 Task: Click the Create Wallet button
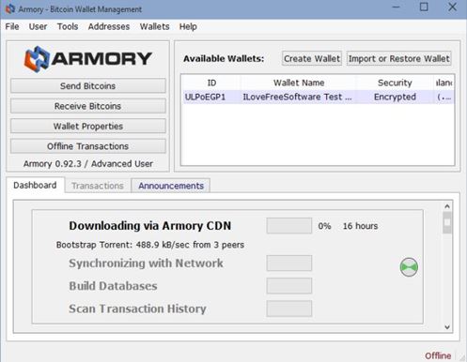[312, 58]
